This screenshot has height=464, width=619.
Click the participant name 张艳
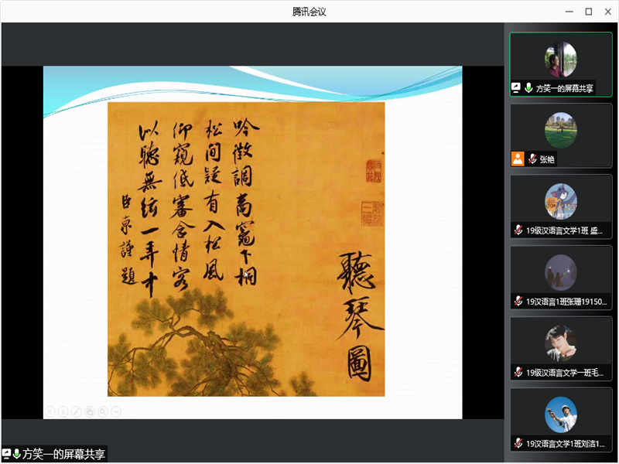click(x=547, y=159)
